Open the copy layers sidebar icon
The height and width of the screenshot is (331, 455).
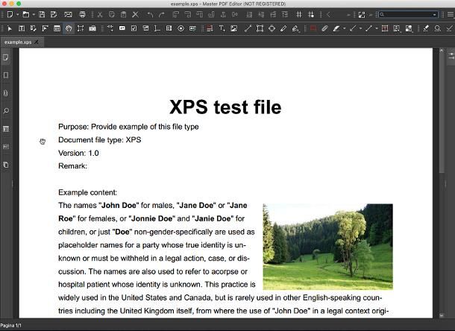pos(6,165)
